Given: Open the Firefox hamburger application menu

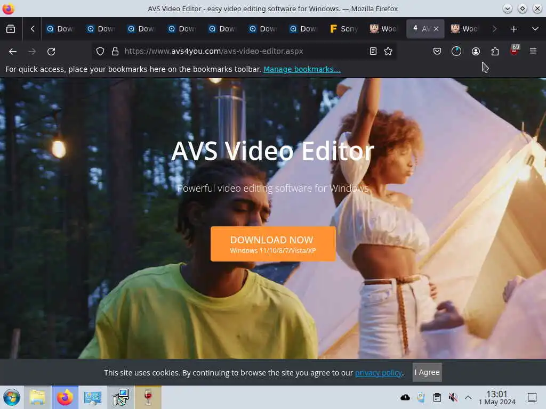Looking at the screenshot, I should coord(533,52).
